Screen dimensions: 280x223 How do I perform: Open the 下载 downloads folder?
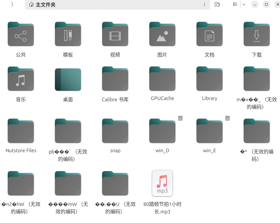[257, 34]
